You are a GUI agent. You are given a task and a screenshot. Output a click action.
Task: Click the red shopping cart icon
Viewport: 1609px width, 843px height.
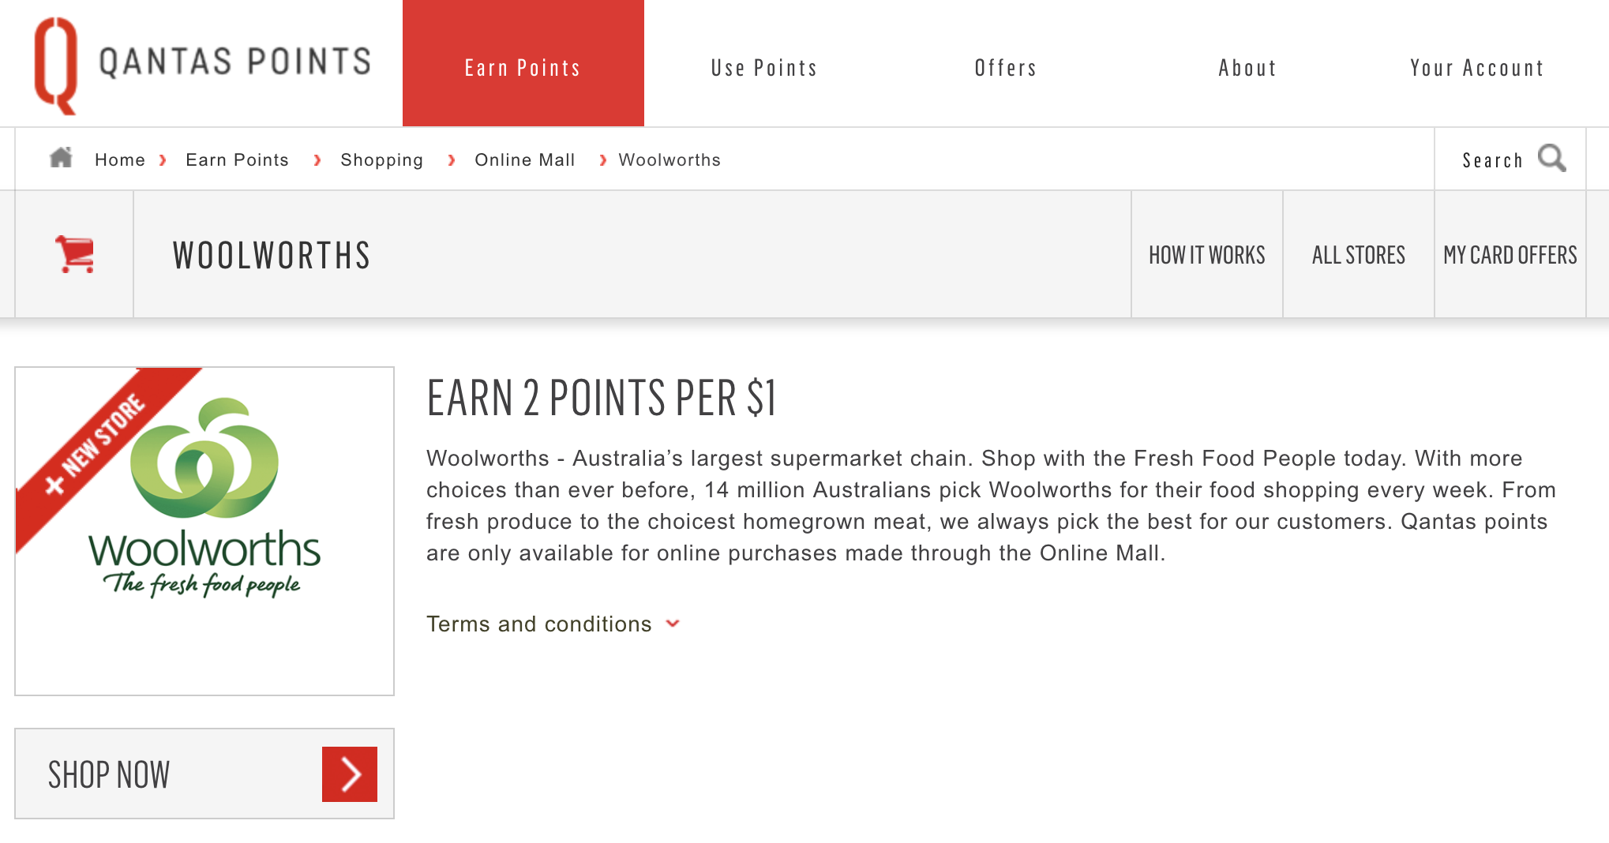[x=75, y=254]
